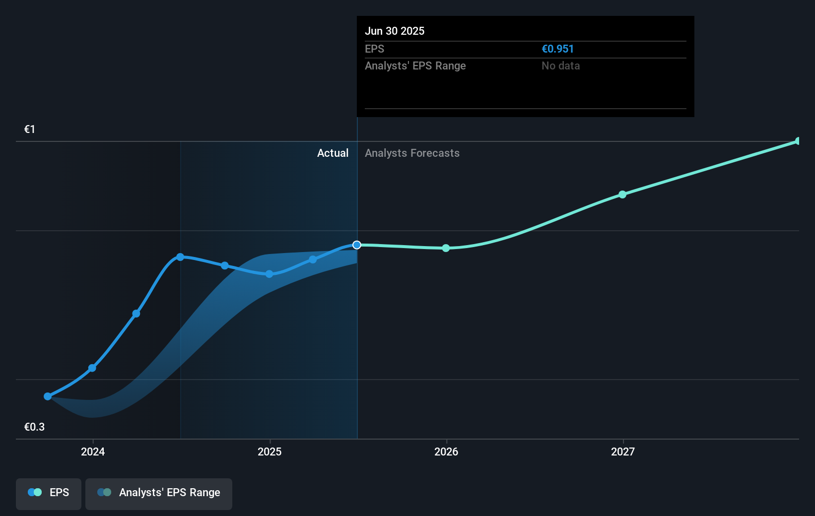The height and width of the screenshot is (516, 815).
Task: Click the blue-teal dots icon beside EPS
Action: [x=35, y=492]
